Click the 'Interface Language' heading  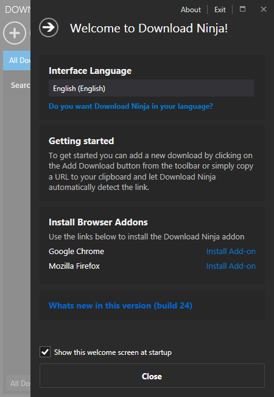(90, 71)
